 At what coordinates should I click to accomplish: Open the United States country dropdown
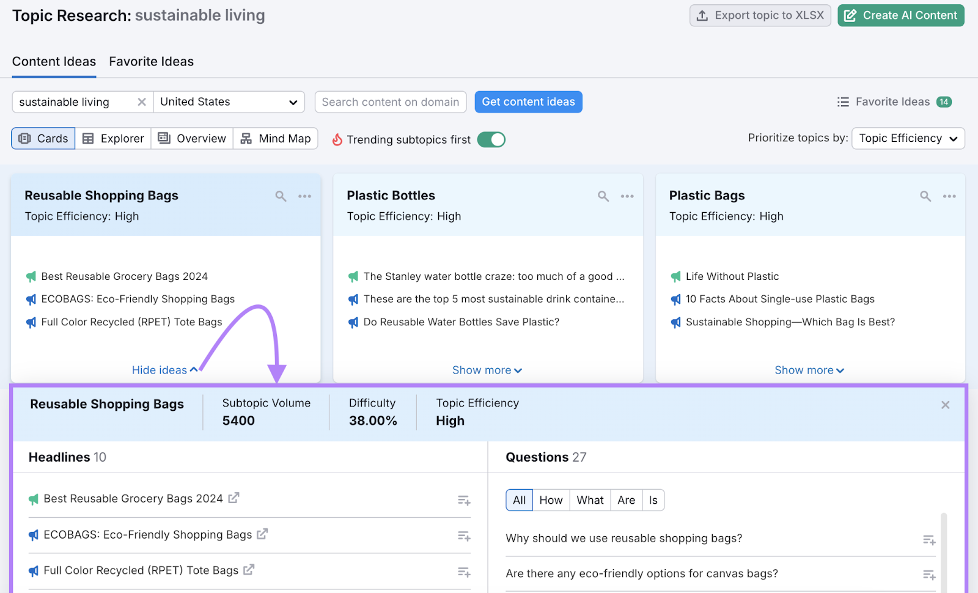pos(229,102)
